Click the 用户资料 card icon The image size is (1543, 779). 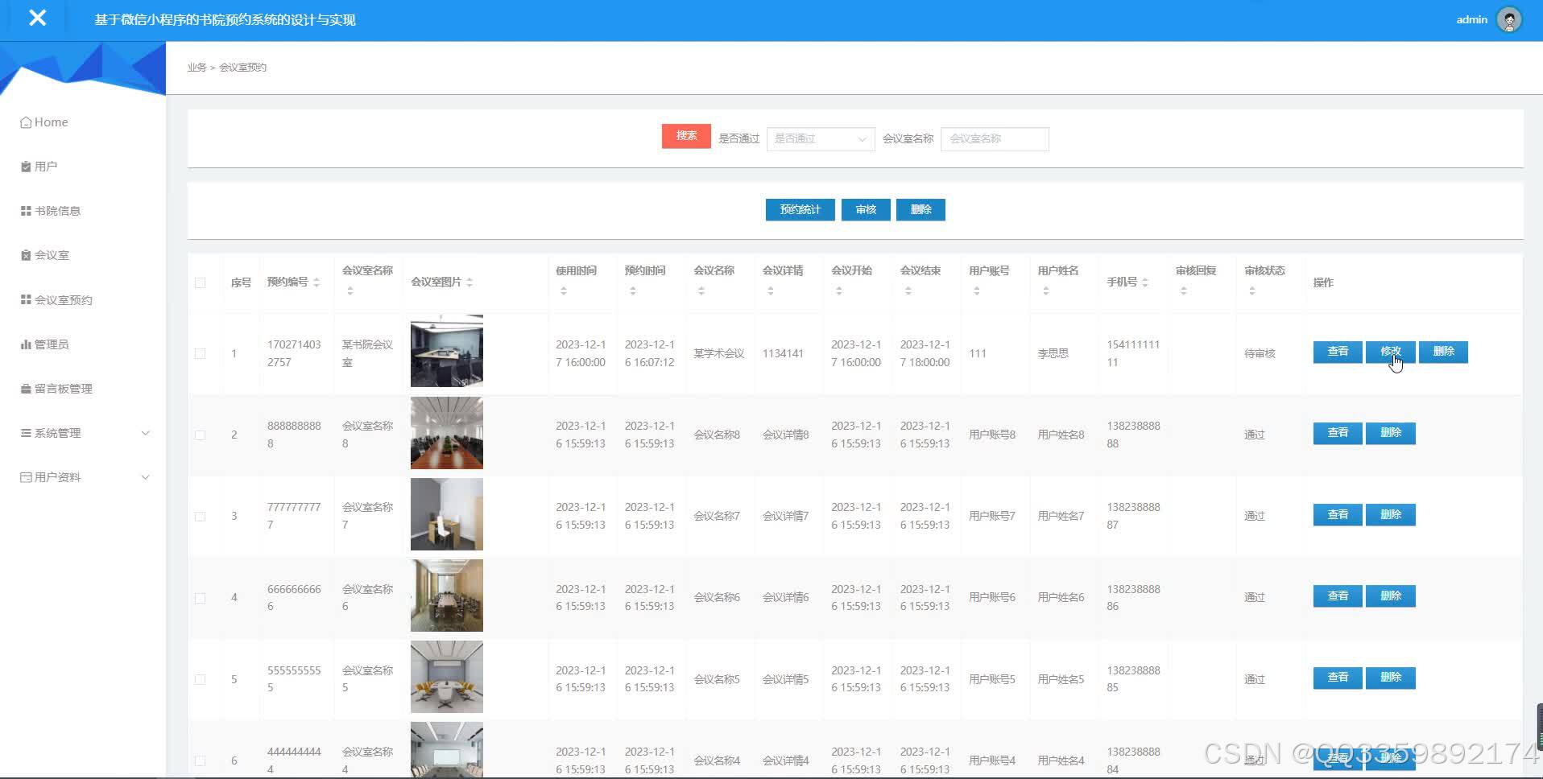26,477
